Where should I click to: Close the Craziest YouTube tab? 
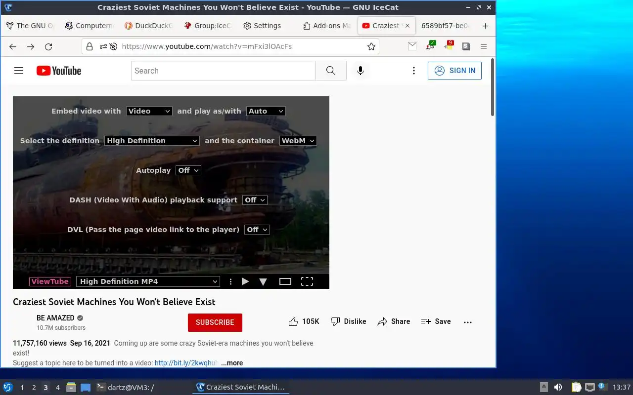click(x=407, y=26)
